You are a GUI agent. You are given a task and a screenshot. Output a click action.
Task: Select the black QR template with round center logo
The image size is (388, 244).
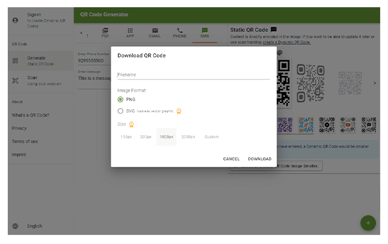(326, 125)
